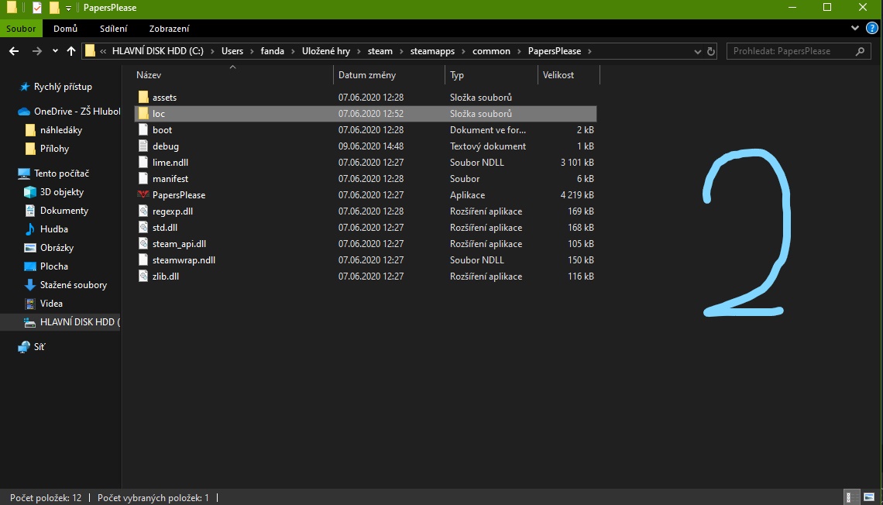The height and width of the screenshot is (505, 883).
Task: Click the steam_api.dll file icon
Action: click(143, 244)
